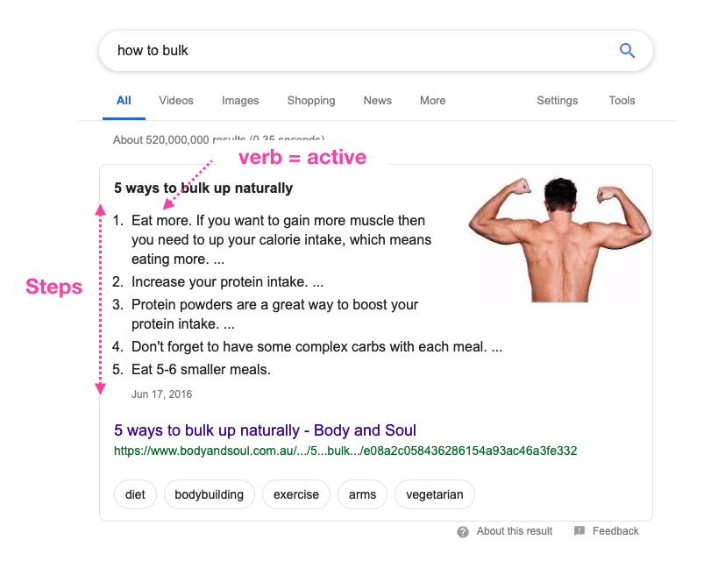Open the Images tab
This screenshot has width=711, height=568.
(x=240, y=101)
